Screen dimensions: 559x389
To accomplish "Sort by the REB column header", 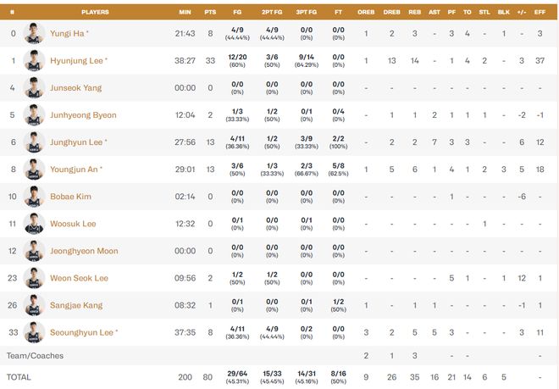I will pos(414,13).
